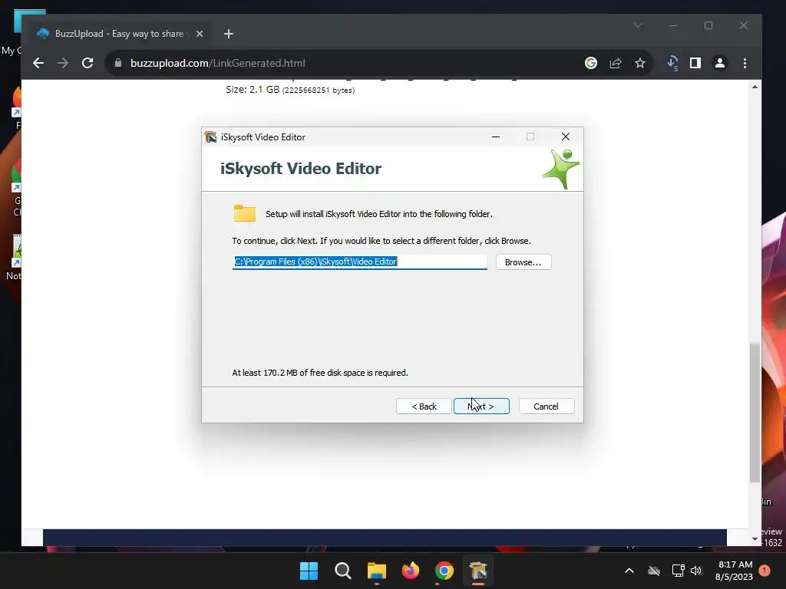Open the clock showing 8:17 AM
The width and height of the screenshot is (786, 589).
734,571
